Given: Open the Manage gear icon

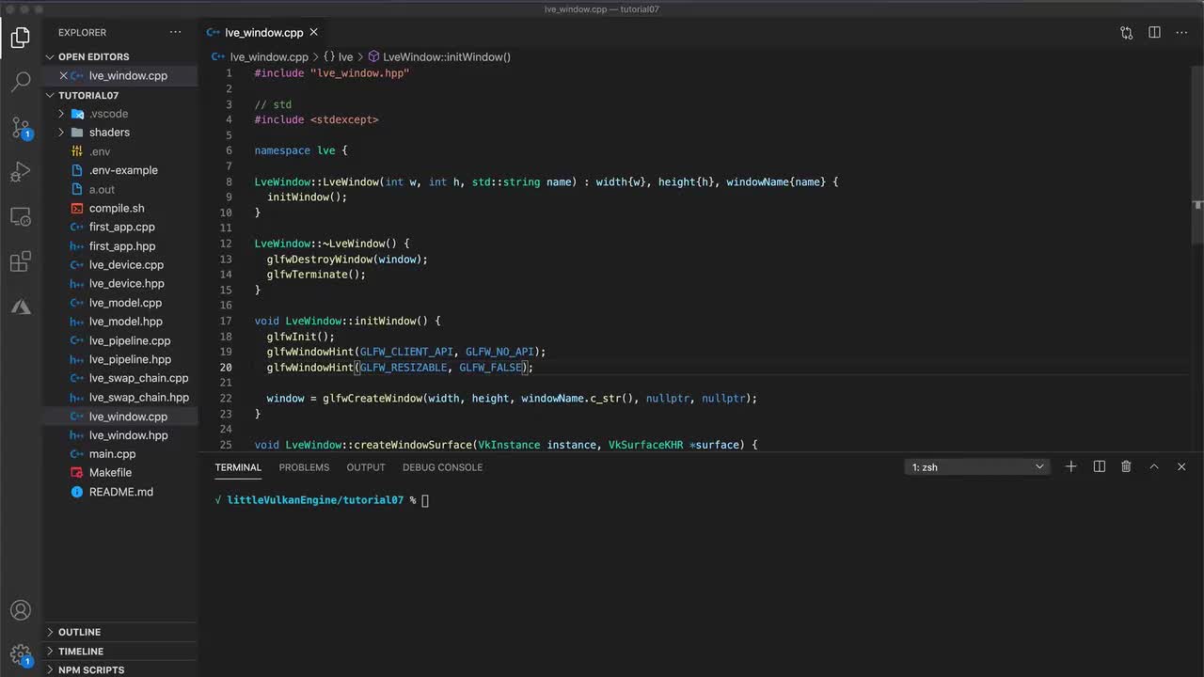Looking at the screenshot, I should point(21,654).
